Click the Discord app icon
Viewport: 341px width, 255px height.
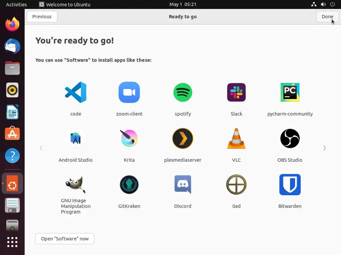pos(183,185)
